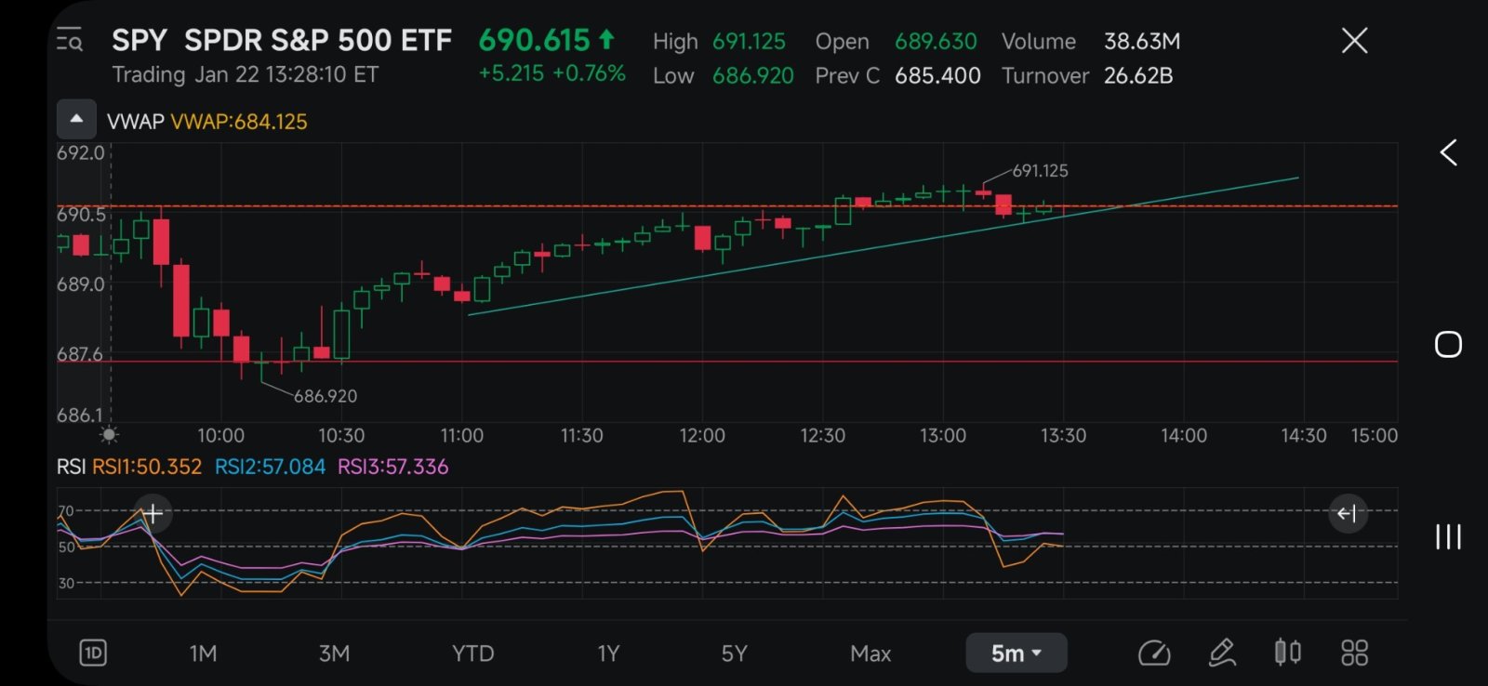The image size is (1488, 686).
Task: Open candlestick chart type settings
Action: coord(1287,652)
